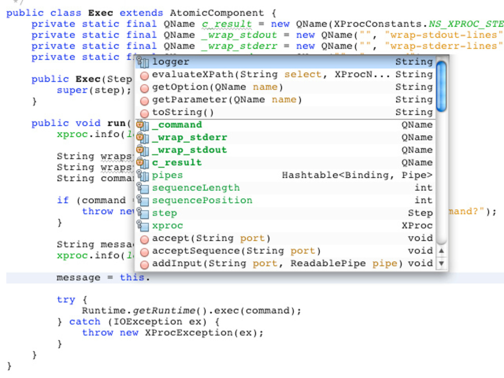504x378 pixels.
Task: Click the field icon beside pipes
Action: click(143, 175)
